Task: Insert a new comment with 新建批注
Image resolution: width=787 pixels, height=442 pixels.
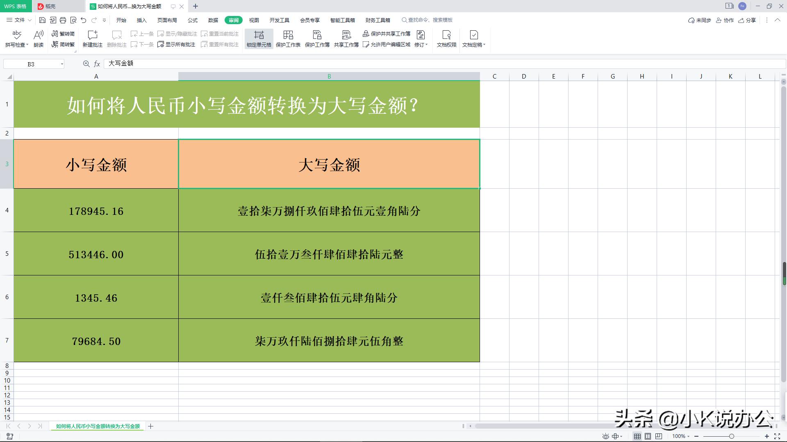Action: pos(92,39)
